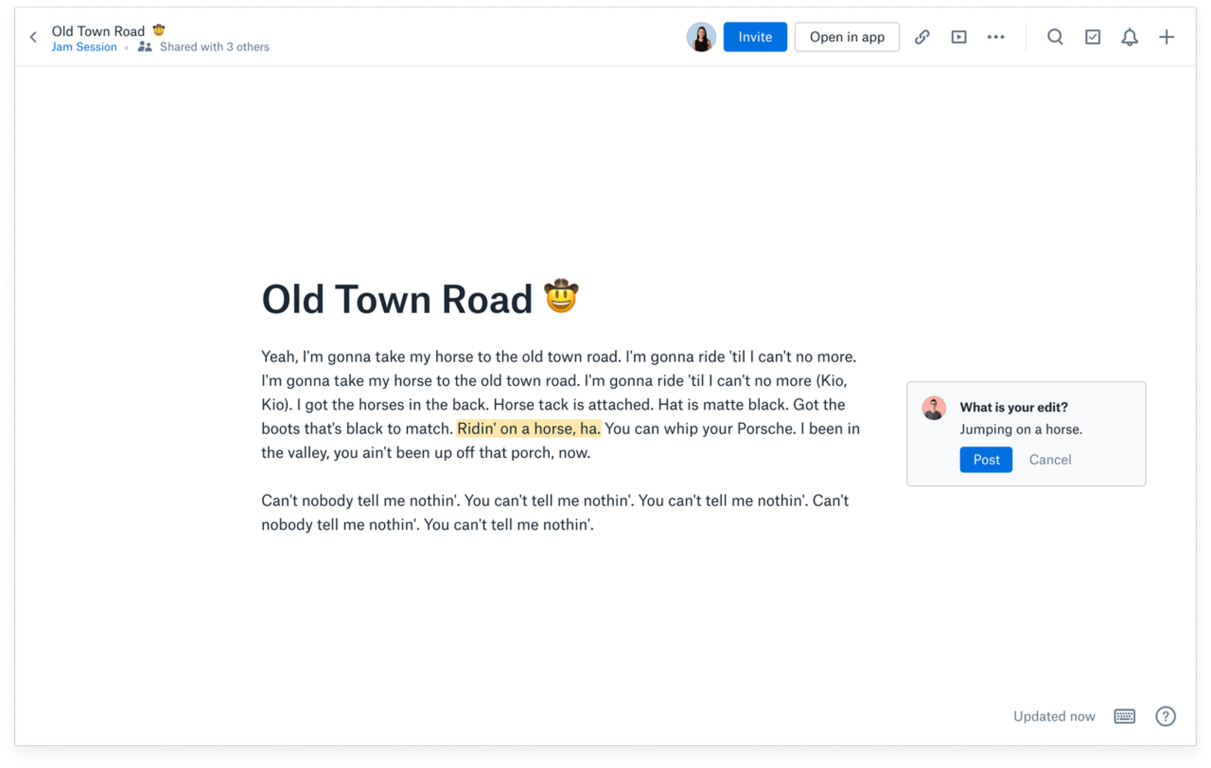1211x768 pixels.
Task: Open search with the magnifying glass icon
Action: point(1055,37)
